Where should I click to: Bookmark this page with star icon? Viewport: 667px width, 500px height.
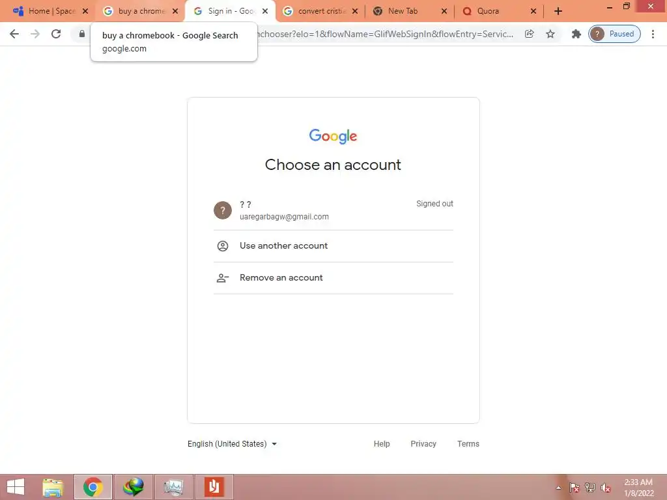point(550,34)
